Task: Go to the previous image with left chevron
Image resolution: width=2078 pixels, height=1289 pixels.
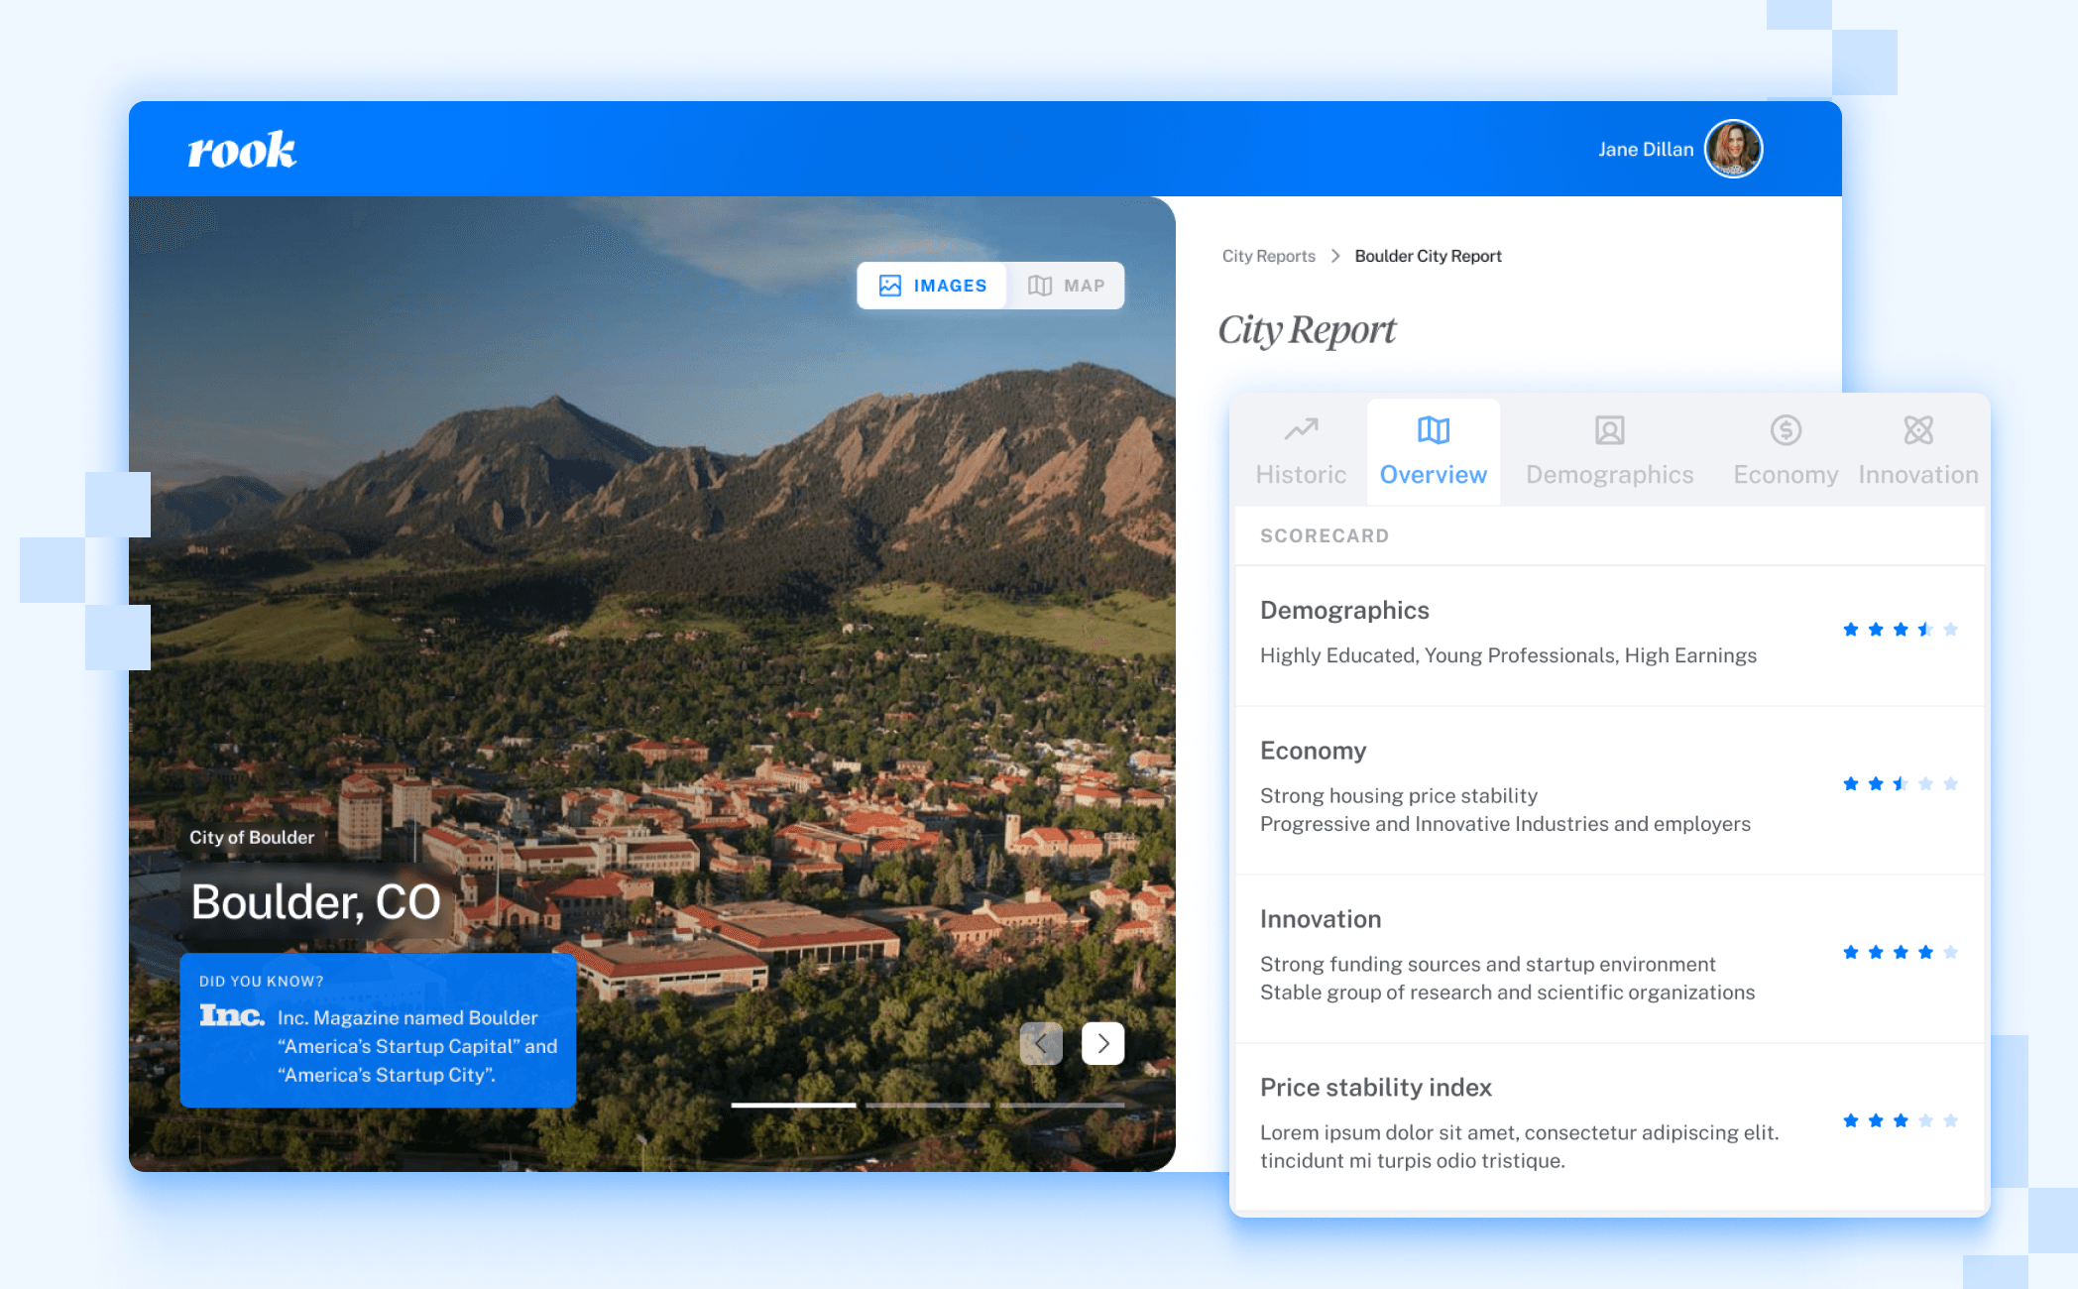Action: (x=1041, y=1043)
